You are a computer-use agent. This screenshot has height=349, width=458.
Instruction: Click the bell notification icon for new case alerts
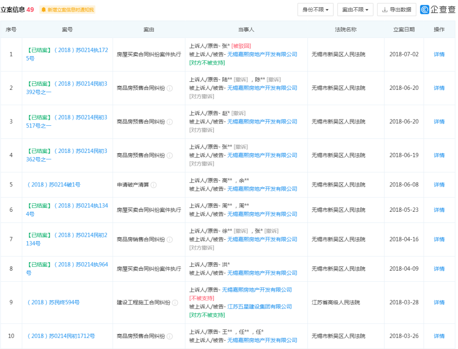(44, 10)
